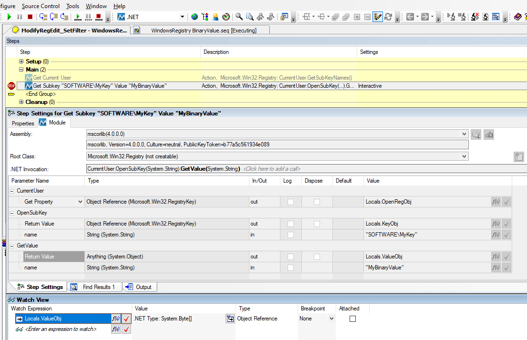
Task: Terminate execution with the red stop icon
Action: point(30,17)
